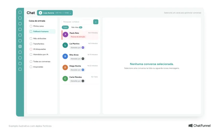Open the Minha caixa inbox
The width and height of the screenshot is (220, 132).
[x=42, y=26]
